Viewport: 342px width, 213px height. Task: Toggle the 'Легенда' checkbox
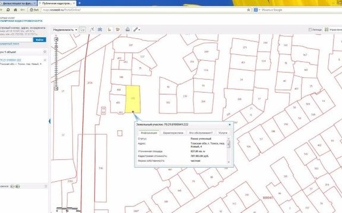pos(310,30)
